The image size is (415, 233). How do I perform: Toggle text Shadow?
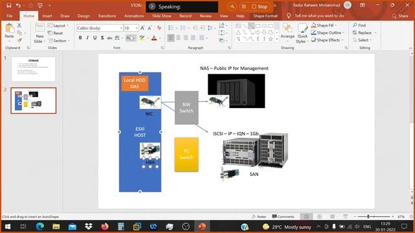click(x=102, y=38)
